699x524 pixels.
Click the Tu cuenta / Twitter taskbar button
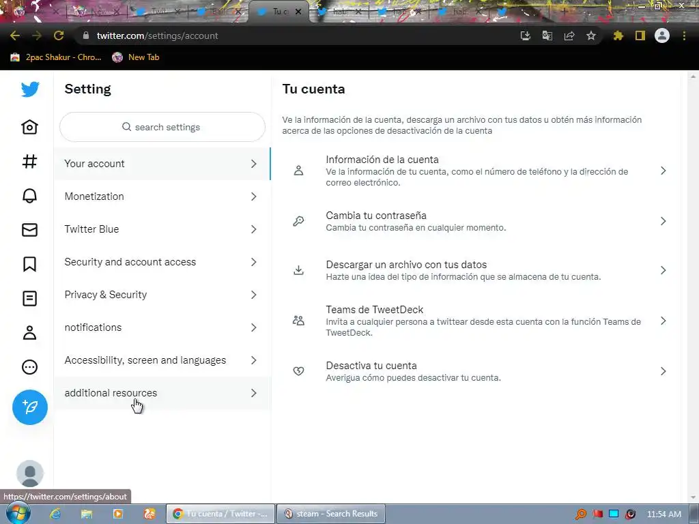coord(220,514)
